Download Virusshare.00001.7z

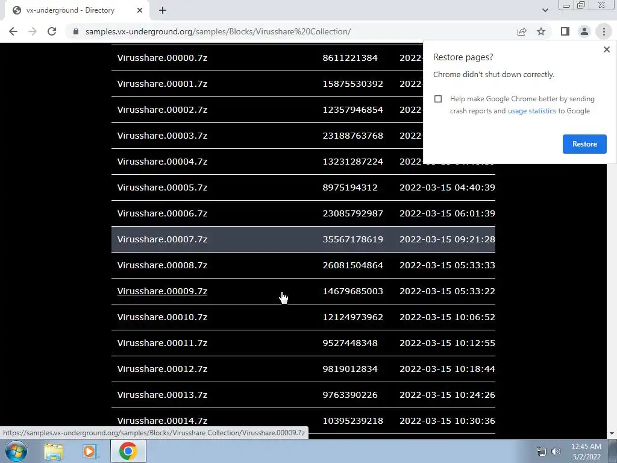click(162, 84)
